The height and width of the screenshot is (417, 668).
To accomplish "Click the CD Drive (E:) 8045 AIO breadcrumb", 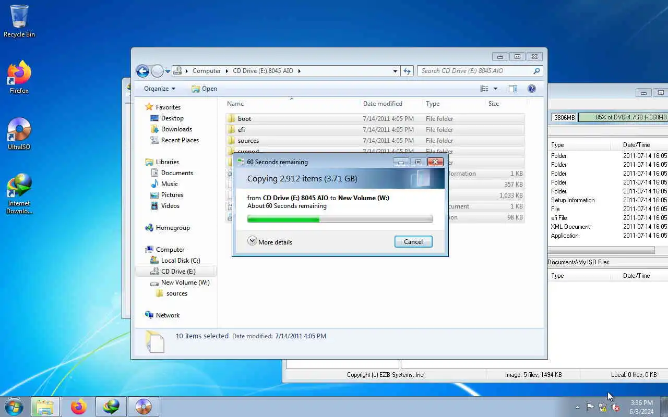I will [x=263, y=71].
